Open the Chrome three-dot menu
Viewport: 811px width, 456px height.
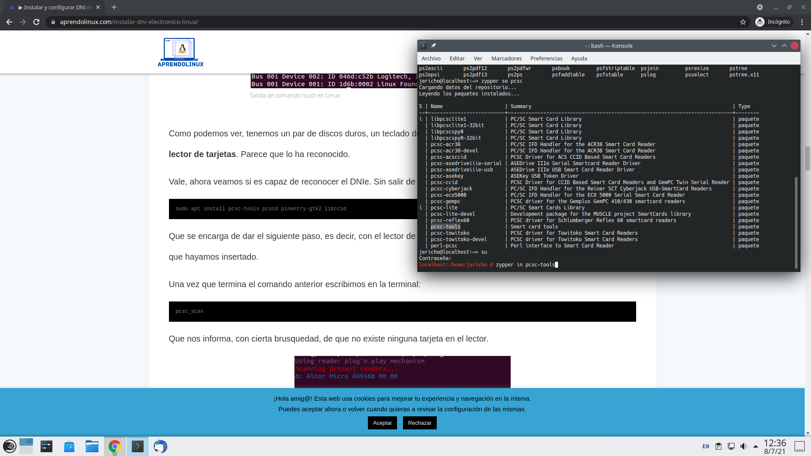coord(802,22)
